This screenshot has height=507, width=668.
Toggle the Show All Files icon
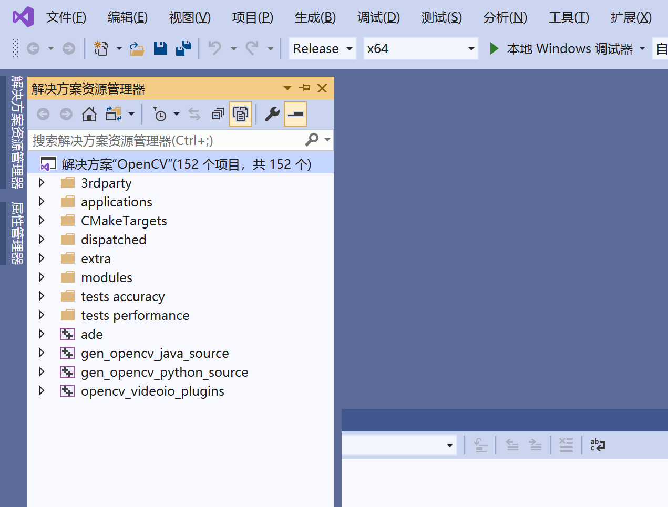[240, 114]
